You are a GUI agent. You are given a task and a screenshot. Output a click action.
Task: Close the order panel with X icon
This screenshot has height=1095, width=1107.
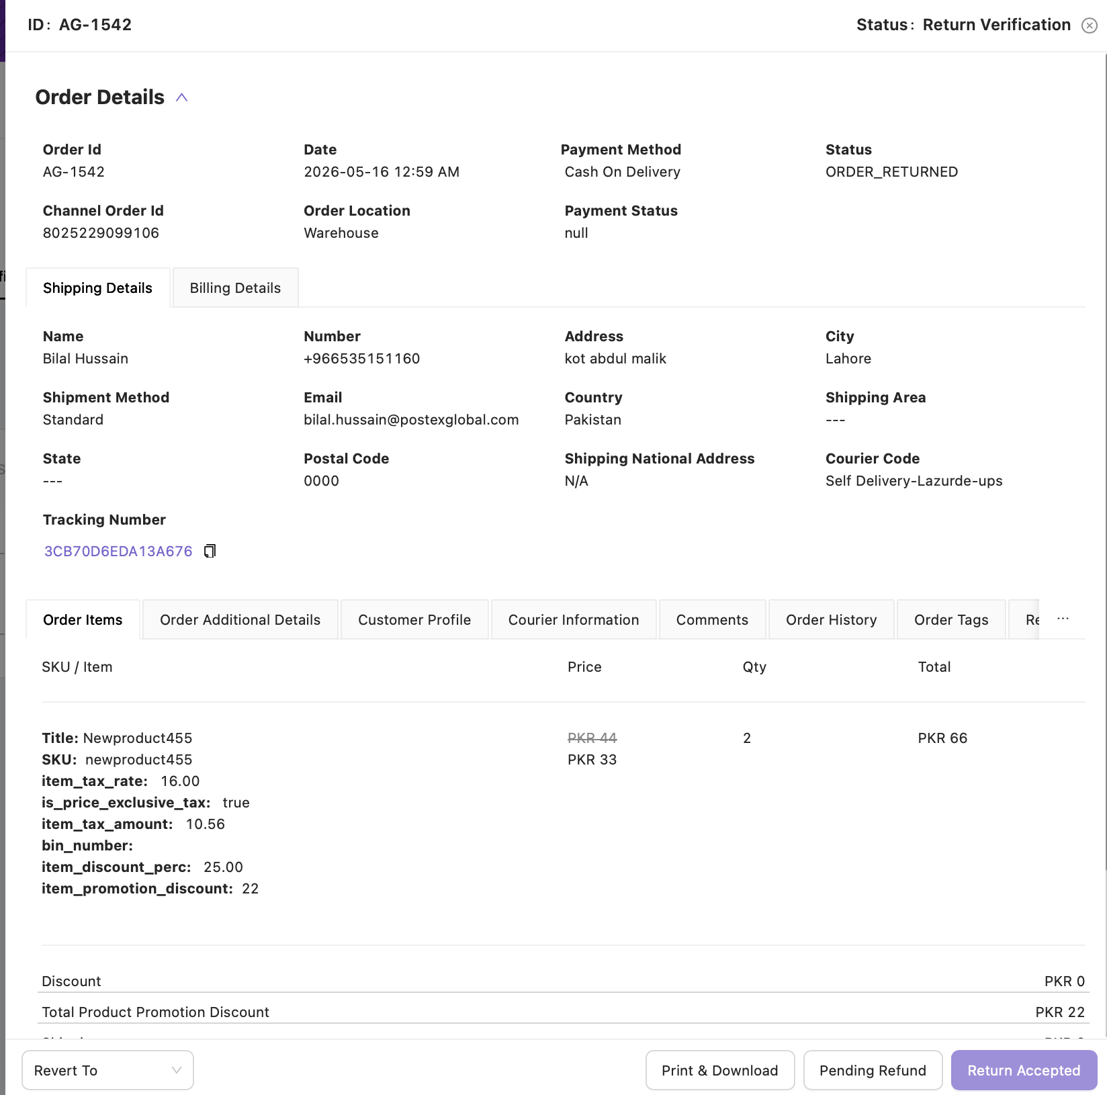click(x=1090, y=26)
